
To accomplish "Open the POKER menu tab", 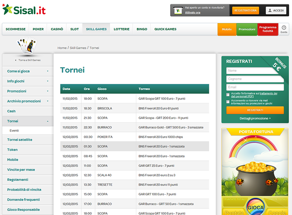I will (x=38, y=29).
